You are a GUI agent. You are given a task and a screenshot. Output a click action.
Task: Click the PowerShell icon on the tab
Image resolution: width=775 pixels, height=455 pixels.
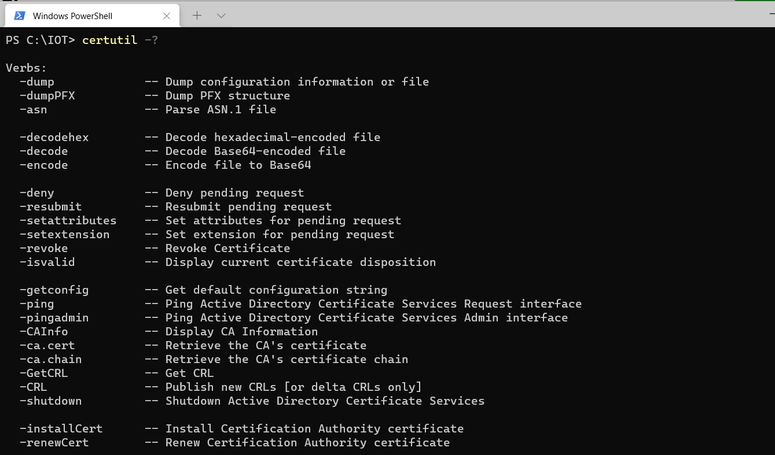pos(19,16)
